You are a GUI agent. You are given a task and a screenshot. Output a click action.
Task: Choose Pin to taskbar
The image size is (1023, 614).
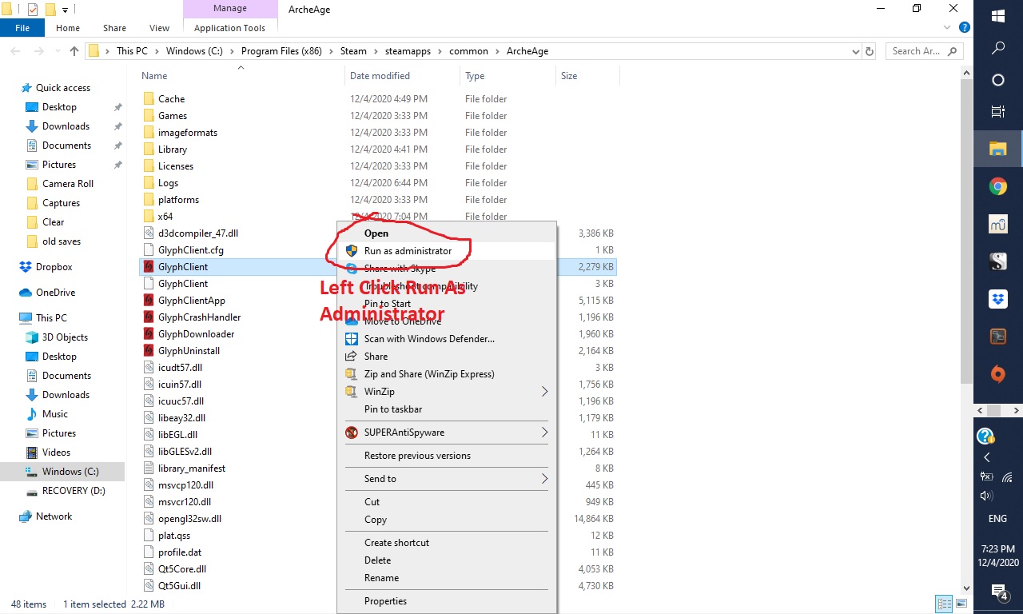point(447,409)
